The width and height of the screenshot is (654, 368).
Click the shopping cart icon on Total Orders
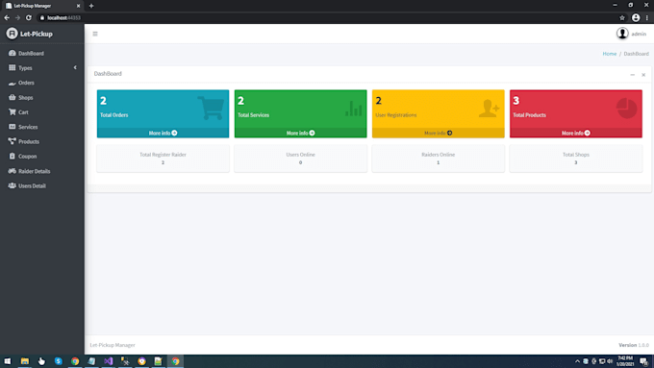tap(211, 108)
